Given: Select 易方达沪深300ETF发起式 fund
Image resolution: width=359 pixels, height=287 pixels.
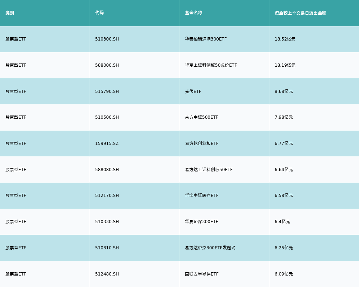Looking at the screenshot, I should (210, 248).
